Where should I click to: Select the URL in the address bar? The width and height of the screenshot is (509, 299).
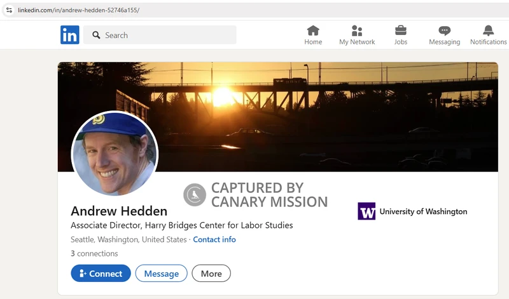tap(78, 10)
